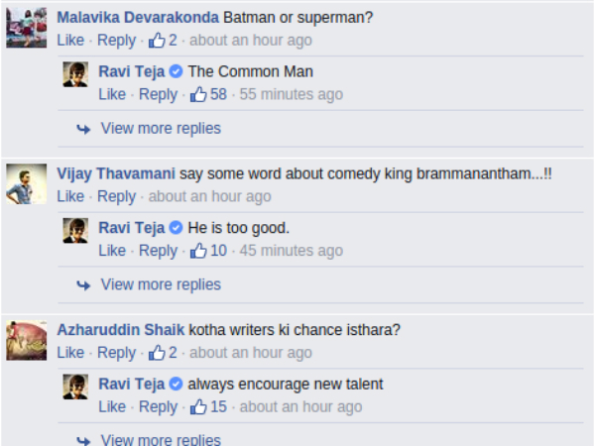Reply to Vijay Thavamani's comment
595x446 pixels.
[x=116, y=196]
